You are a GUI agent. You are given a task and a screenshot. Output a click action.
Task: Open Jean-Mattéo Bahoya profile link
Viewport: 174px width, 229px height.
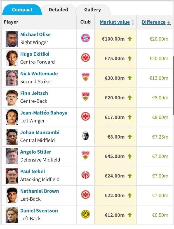click(x=44, y=113)
